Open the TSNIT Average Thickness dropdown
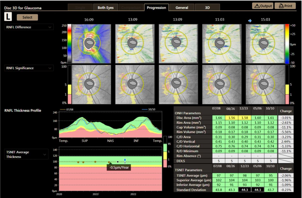The width and height of the screenshot is (302, 198). pyautogui.click(x=26, y=154)
